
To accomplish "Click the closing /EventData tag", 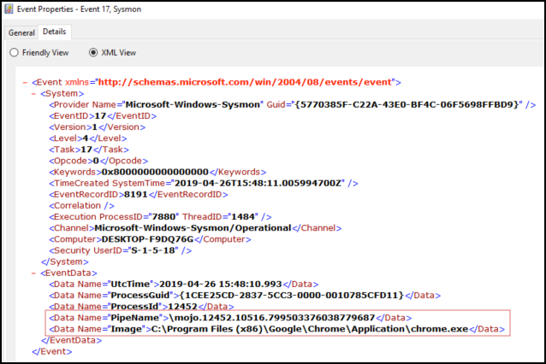I will [71, 340].
